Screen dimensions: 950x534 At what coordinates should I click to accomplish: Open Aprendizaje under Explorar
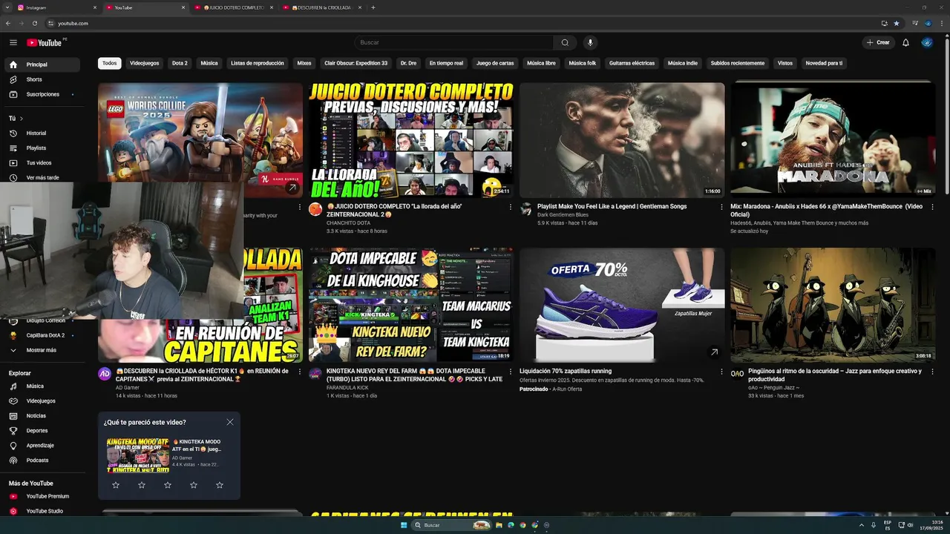(42, 445)
